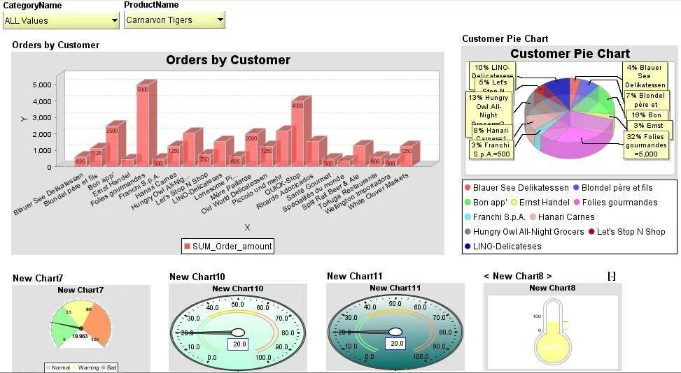
Task: Click the Customer Pie Chart title
Action: point(570,53)
